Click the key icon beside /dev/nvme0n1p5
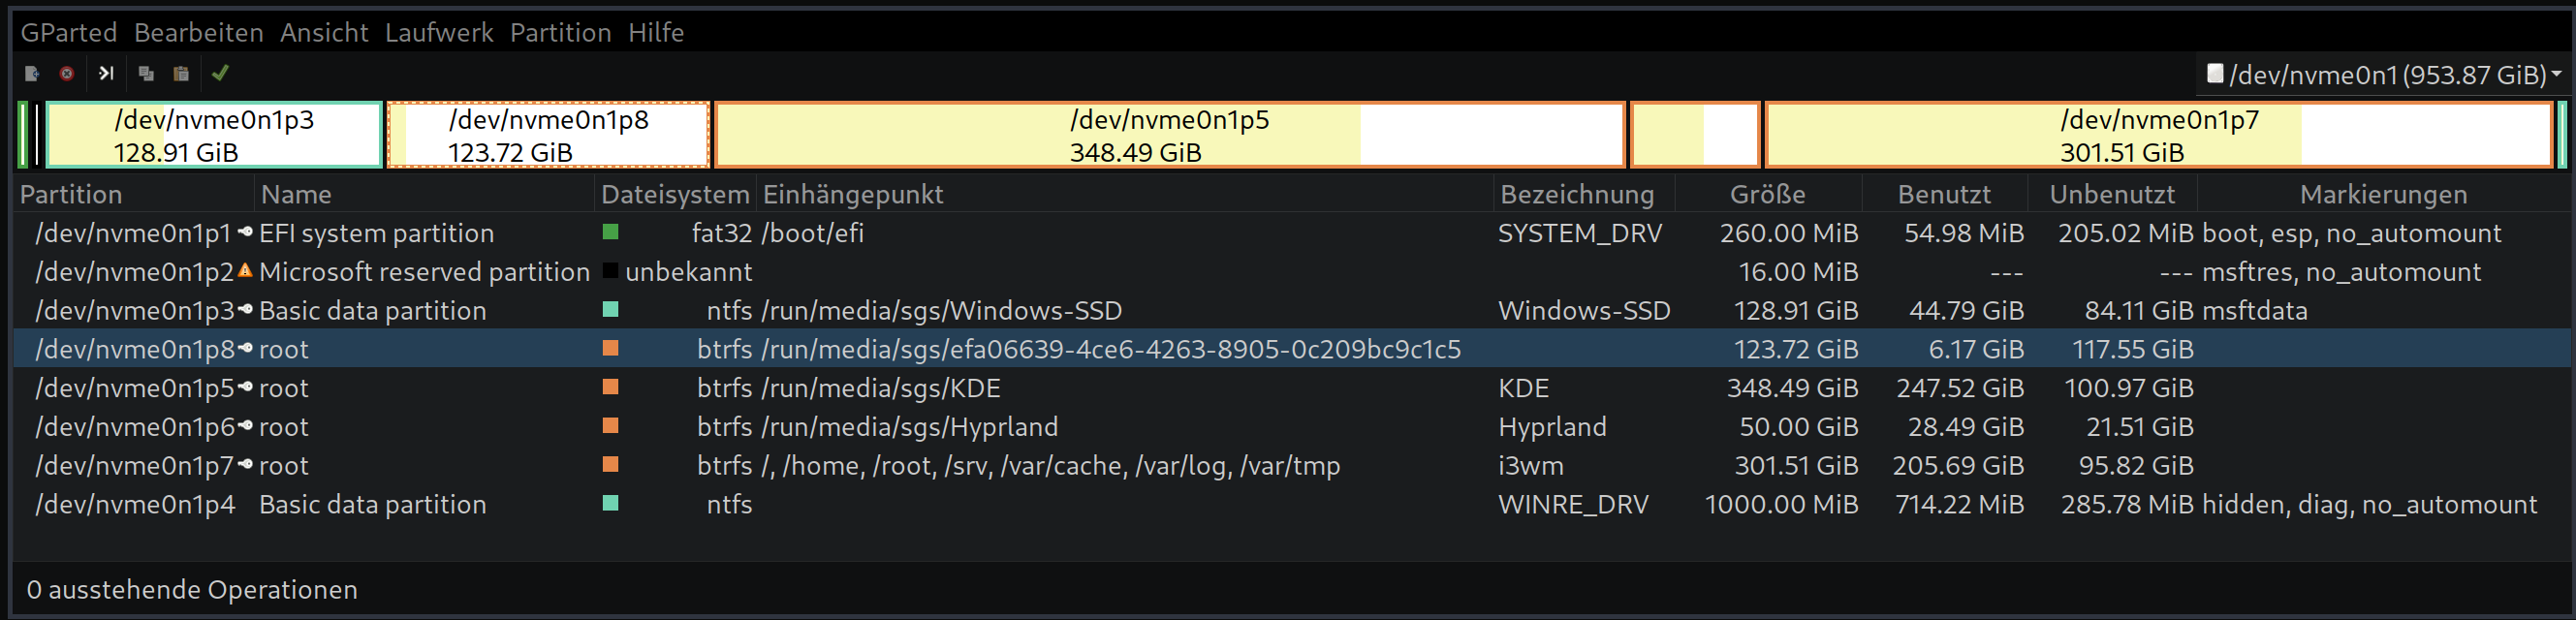 [245, 387]
